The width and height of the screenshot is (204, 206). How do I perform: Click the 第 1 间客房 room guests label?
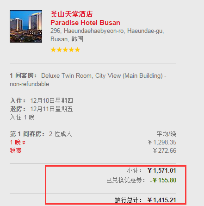click(x=27, y=134)
